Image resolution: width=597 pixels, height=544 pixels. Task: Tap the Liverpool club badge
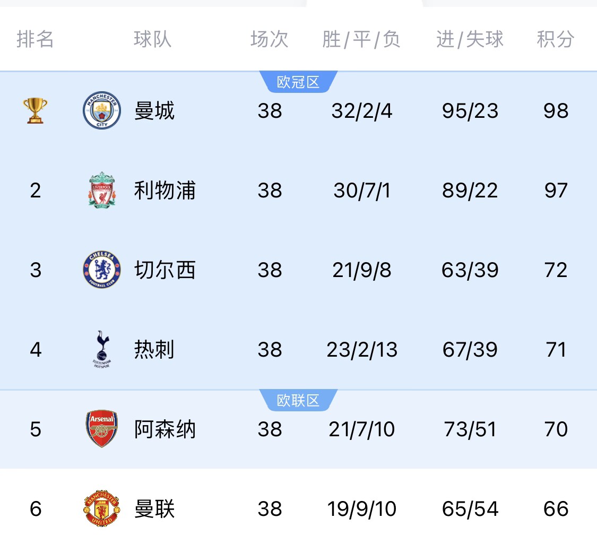tap(102, 190)
